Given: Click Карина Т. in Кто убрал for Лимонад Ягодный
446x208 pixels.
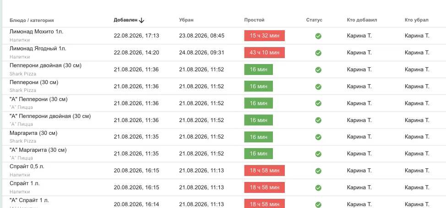Looking at the screenshot, I should click(x=417, y=53).
